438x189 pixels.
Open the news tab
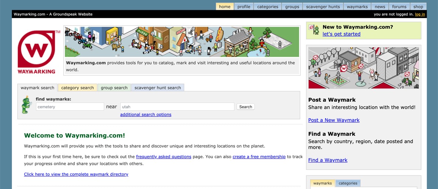click(x=380, y=7)
